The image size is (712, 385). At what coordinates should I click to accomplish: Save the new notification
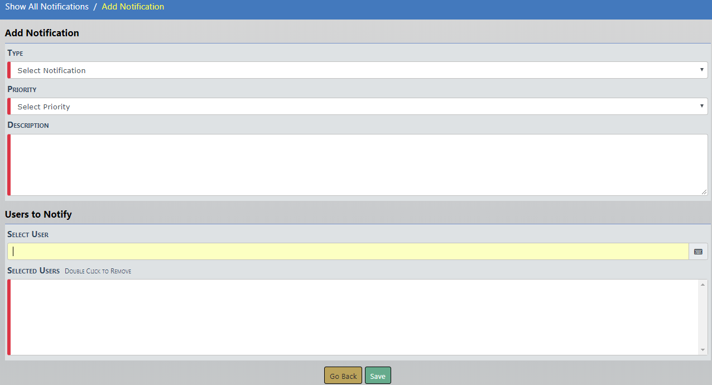click(x=378, y=376)
